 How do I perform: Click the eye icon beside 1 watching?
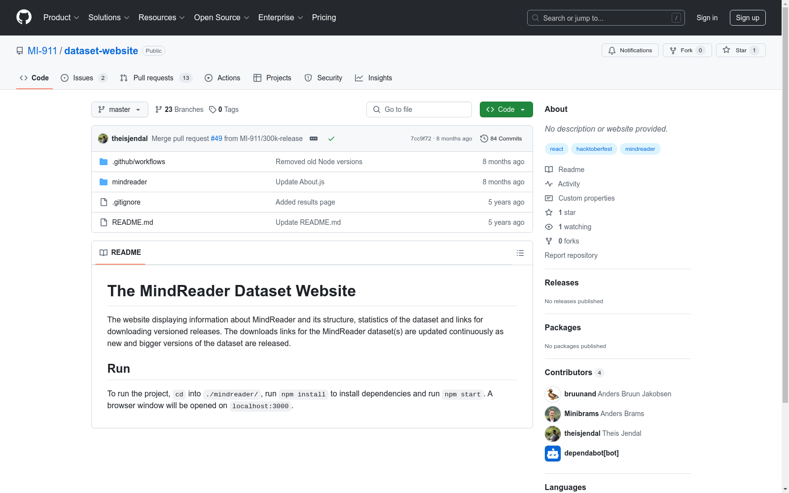point(549,227)
